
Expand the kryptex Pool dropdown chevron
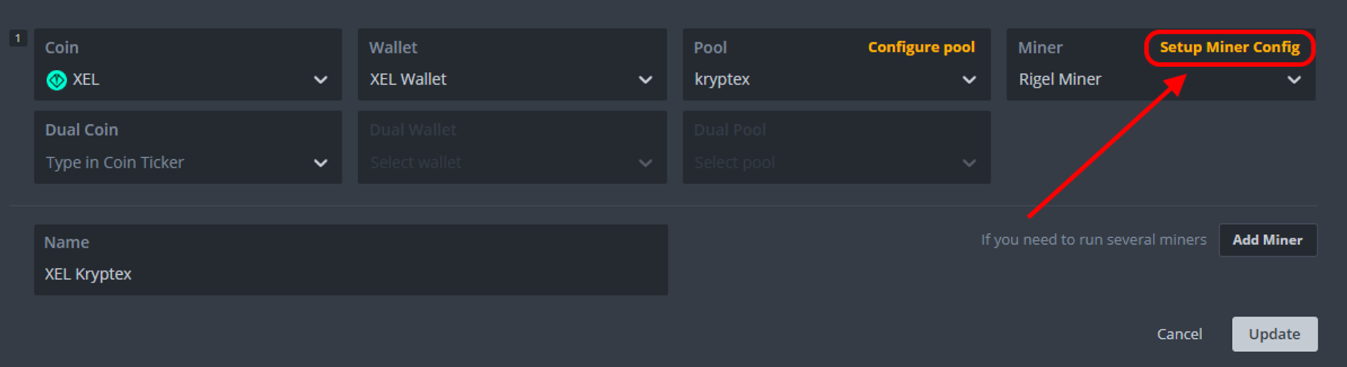pyautogui.click(x=969, y=80)
